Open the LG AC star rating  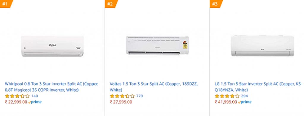click(227, 96)
